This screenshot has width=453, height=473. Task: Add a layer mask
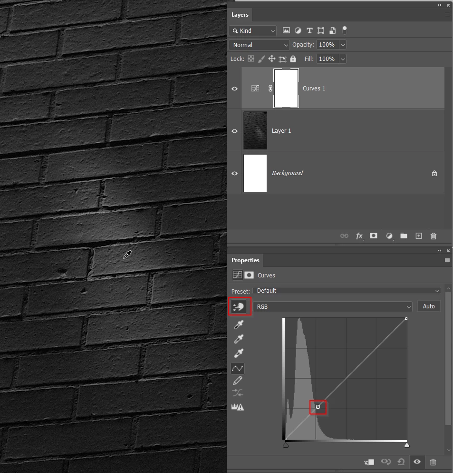tap(374, 236)
